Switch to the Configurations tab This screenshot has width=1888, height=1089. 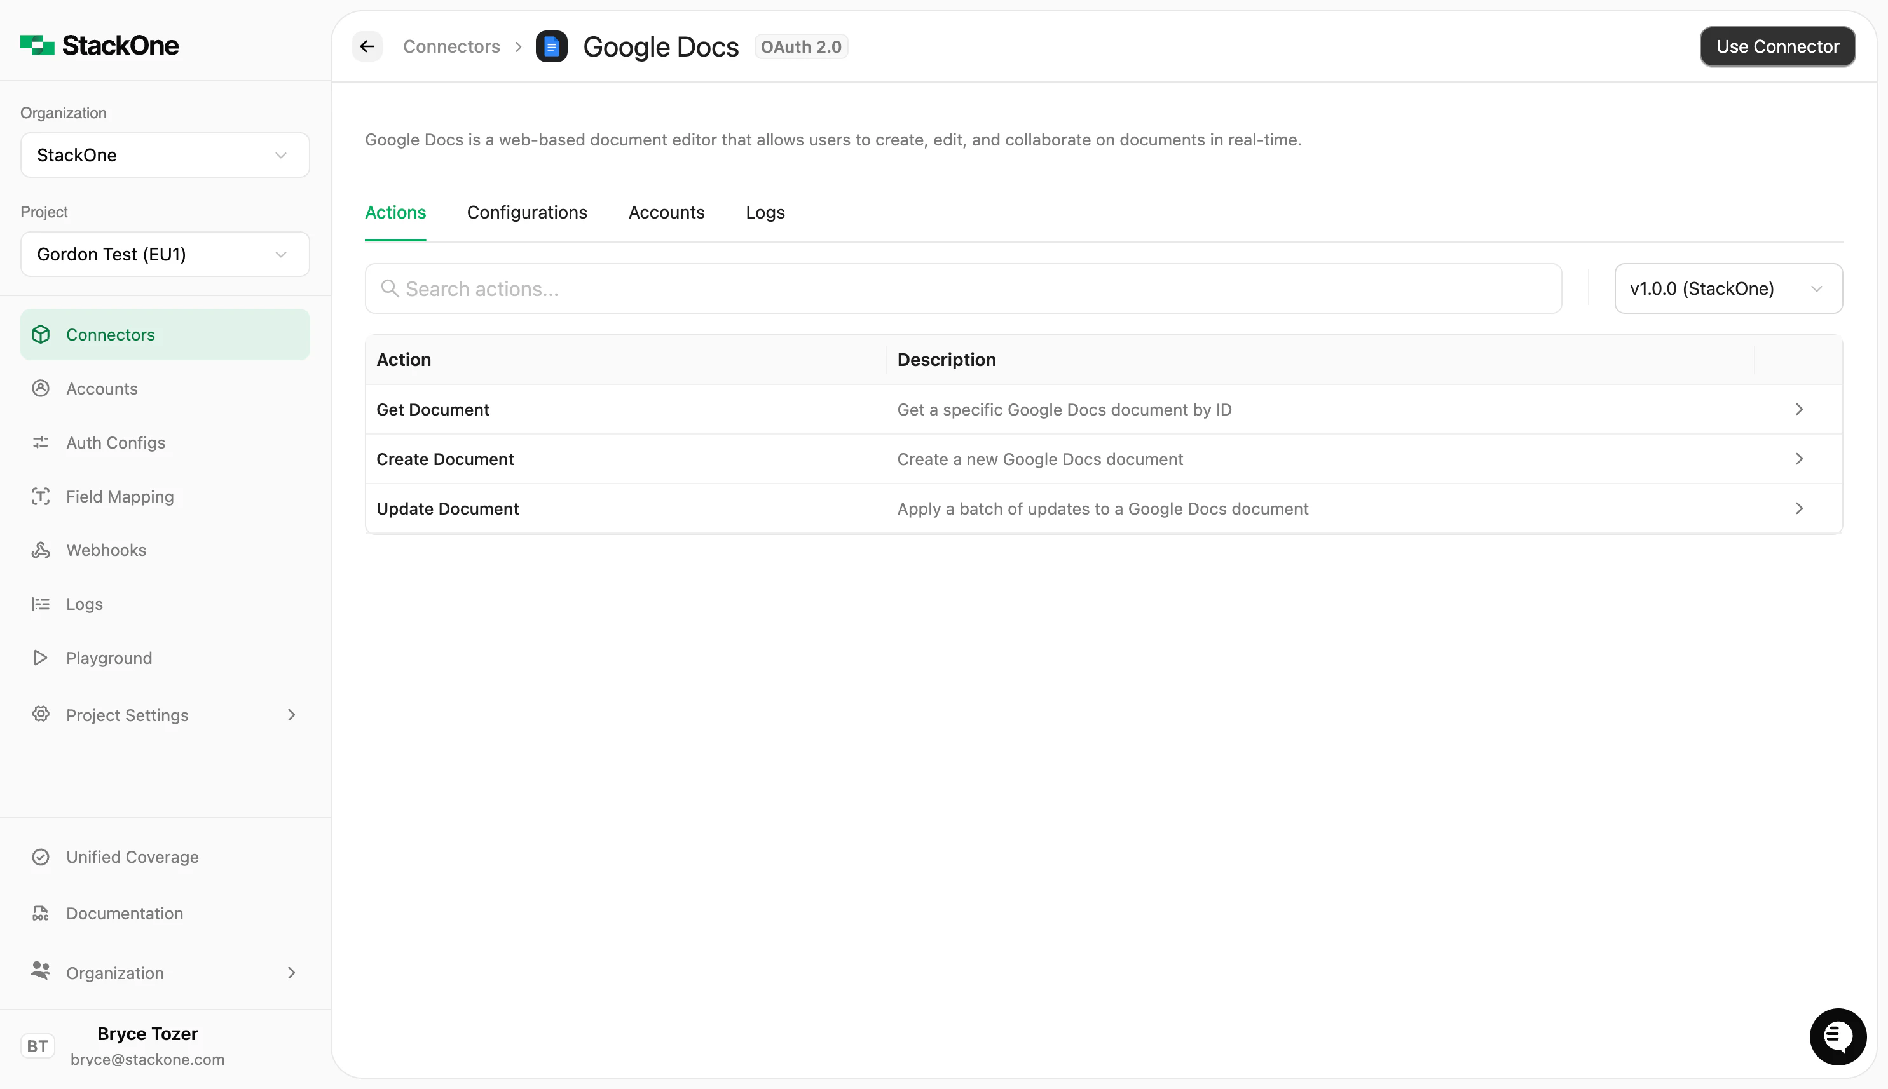[527, 212]
